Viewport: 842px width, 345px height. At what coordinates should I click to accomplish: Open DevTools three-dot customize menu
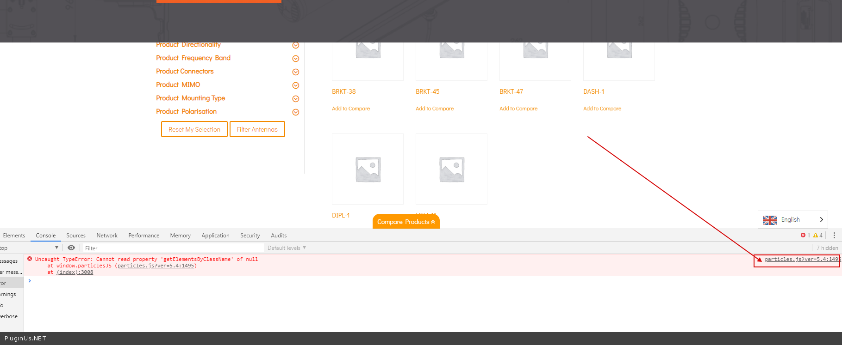834,236
